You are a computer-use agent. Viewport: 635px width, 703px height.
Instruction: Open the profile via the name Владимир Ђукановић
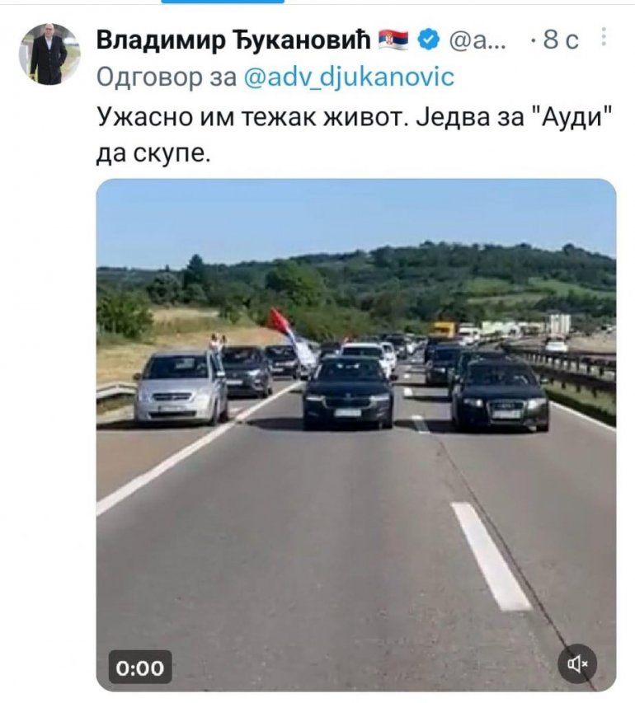233,40
